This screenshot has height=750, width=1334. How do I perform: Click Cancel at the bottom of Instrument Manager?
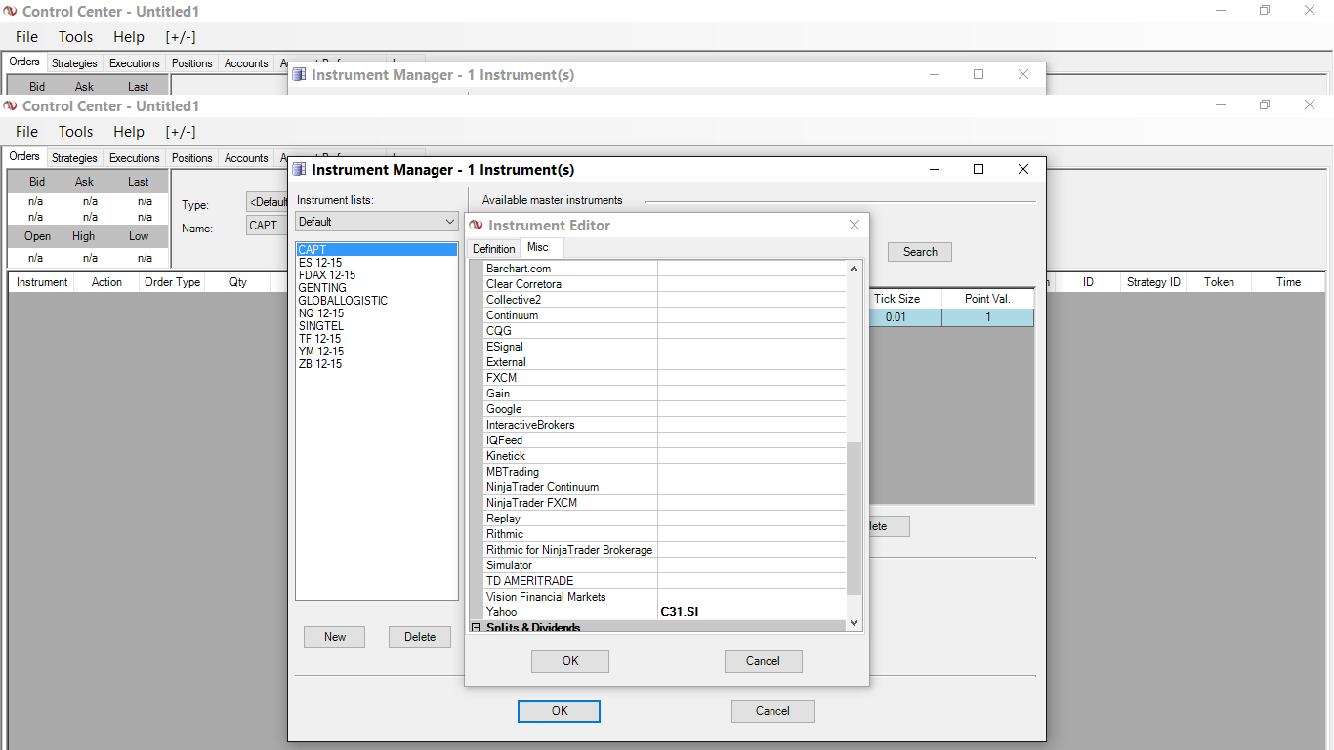[x=772, y=711]
